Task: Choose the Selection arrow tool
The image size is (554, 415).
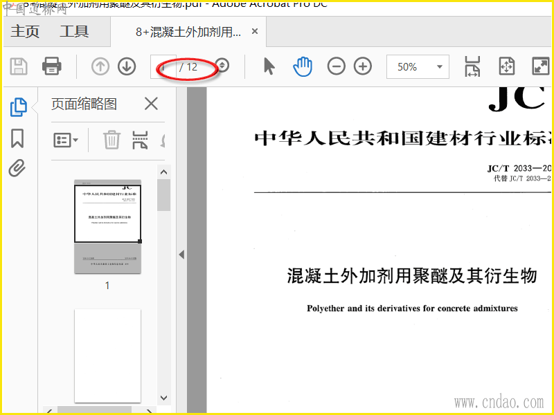Action: point(269,66)
